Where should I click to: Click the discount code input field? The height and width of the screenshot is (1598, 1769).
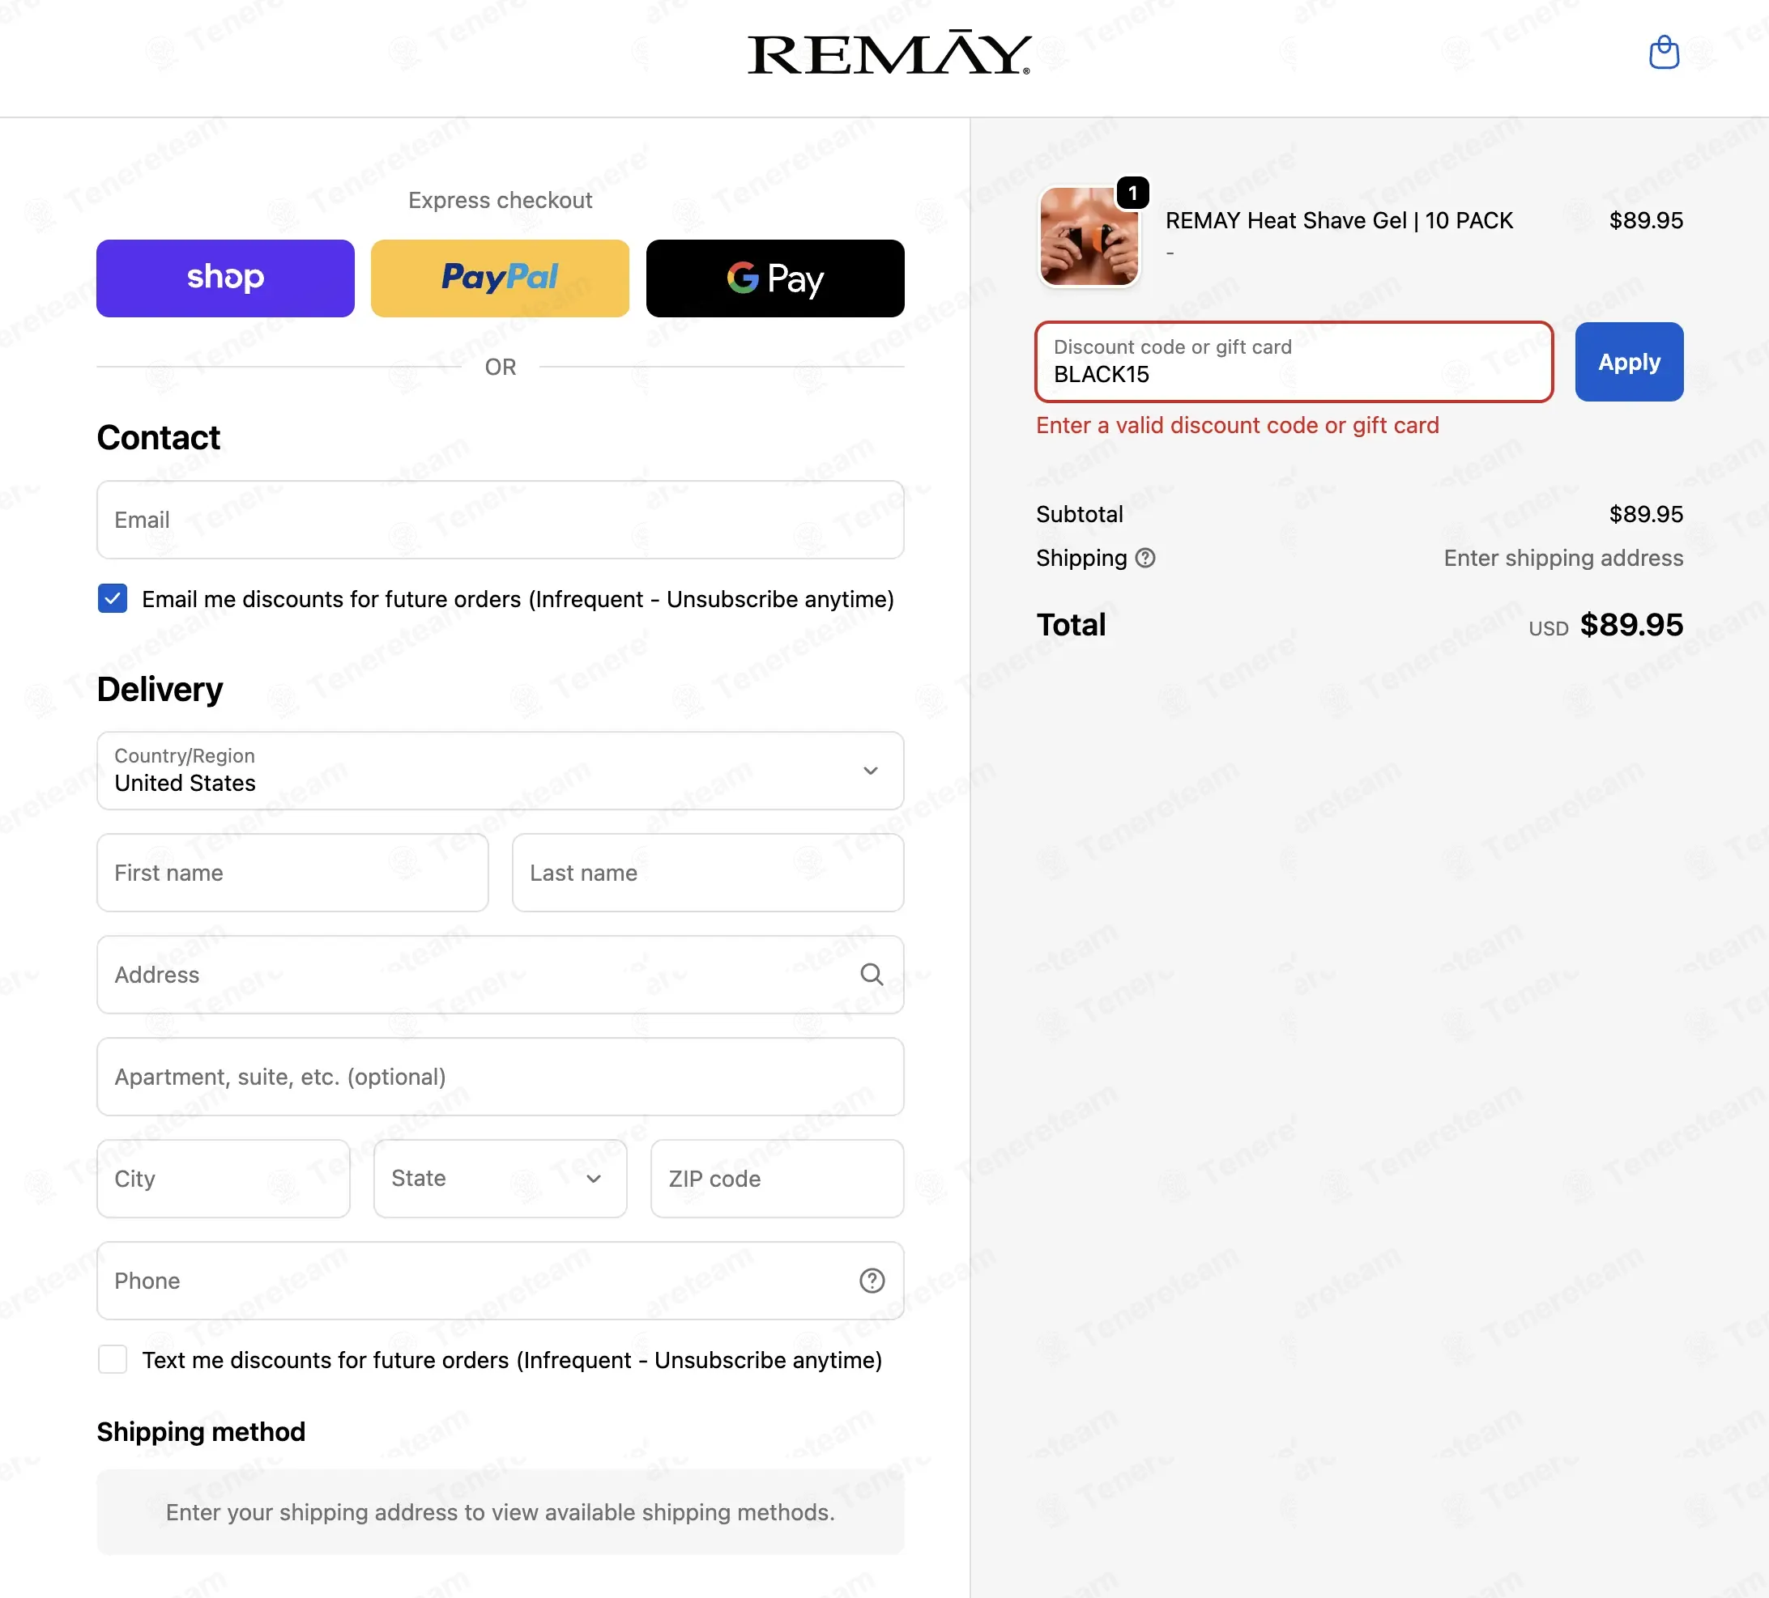coord(1294,362)
